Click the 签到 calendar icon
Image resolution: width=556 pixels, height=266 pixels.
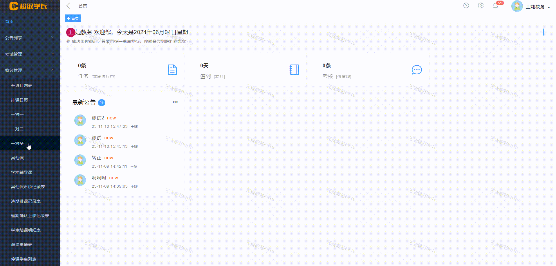coord(294,70)
